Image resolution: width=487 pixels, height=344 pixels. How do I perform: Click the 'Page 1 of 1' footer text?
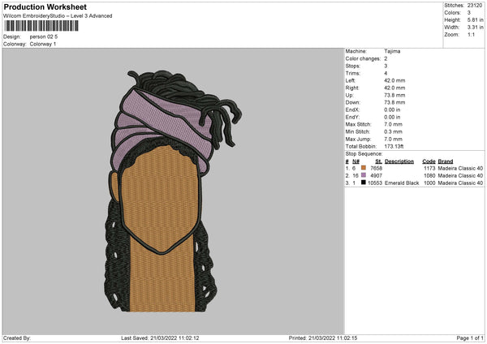[470, 338]
